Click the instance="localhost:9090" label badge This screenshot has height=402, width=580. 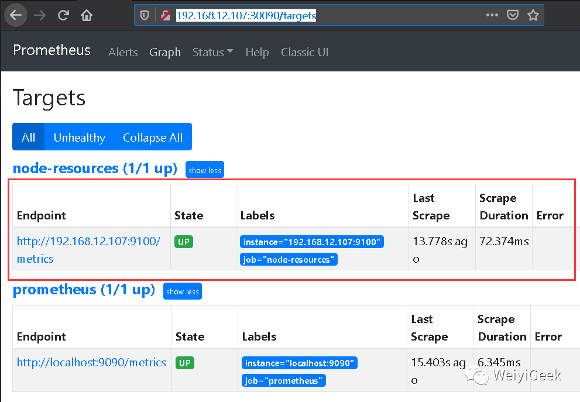(300, 363)
